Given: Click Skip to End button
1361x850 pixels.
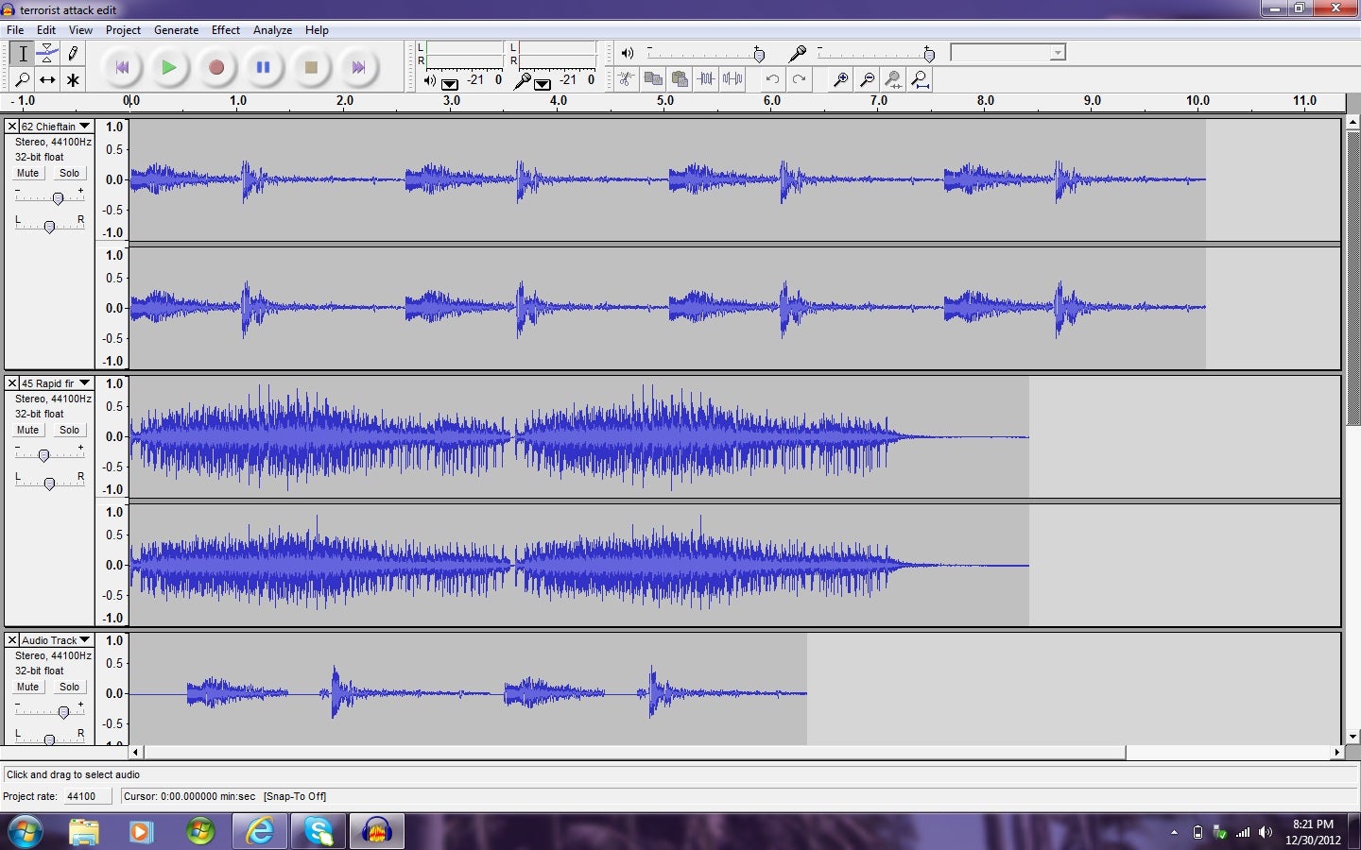Looking at the screenshot, I should 358,67.
